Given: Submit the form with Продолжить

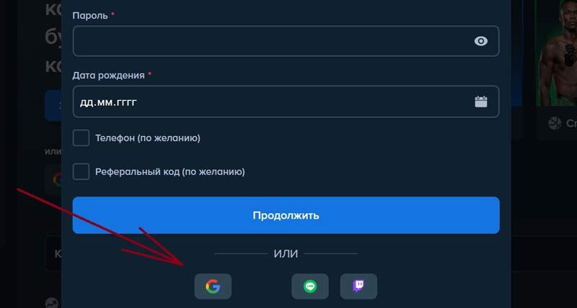Looking at the screenshot, I should [286, 215].
